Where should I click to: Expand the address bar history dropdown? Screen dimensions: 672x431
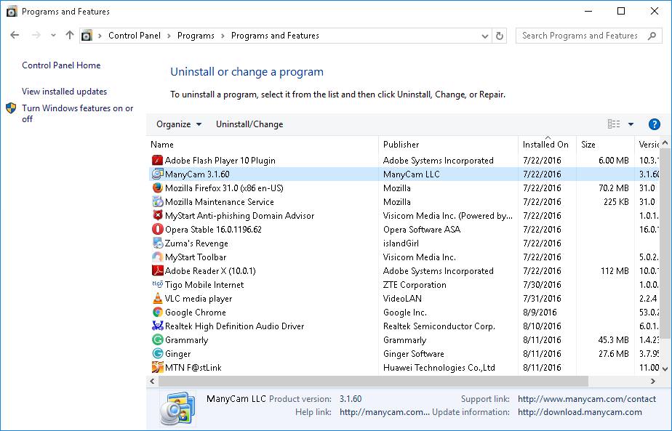click(484, 36)
